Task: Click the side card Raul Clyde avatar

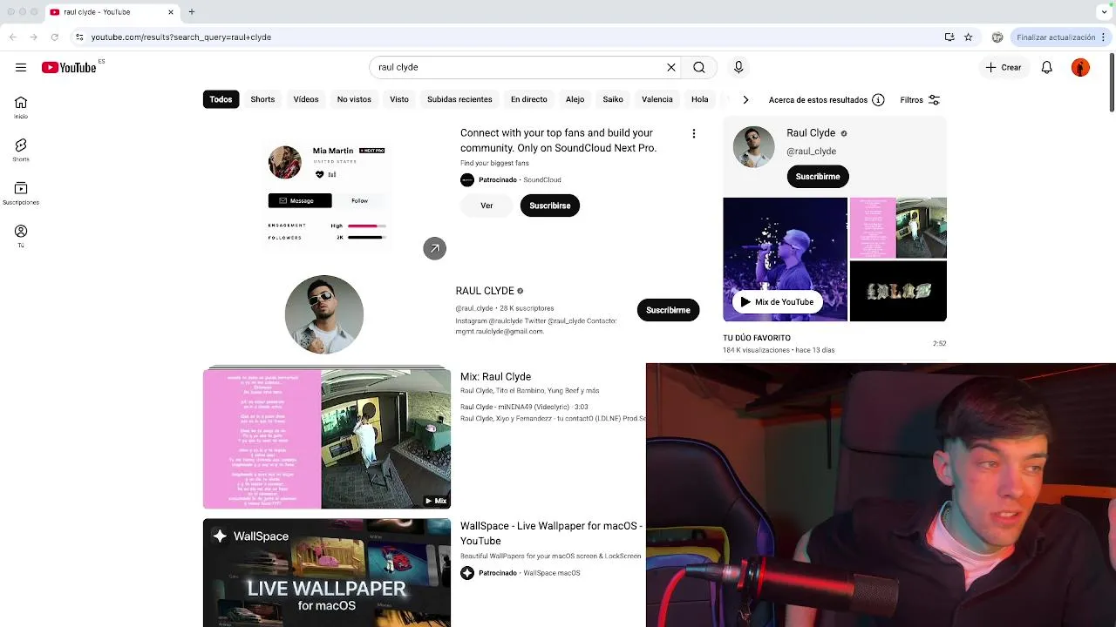Action: tap(753, 146)
